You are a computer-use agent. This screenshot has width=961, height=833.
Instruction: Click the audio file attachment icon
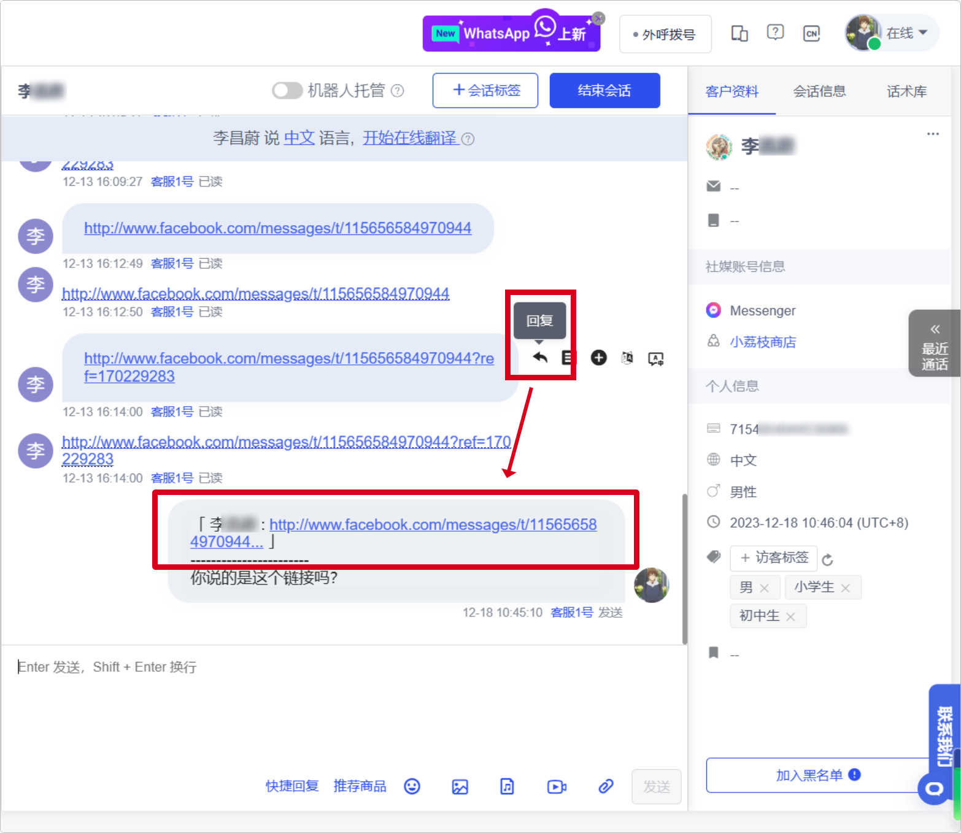507,786
